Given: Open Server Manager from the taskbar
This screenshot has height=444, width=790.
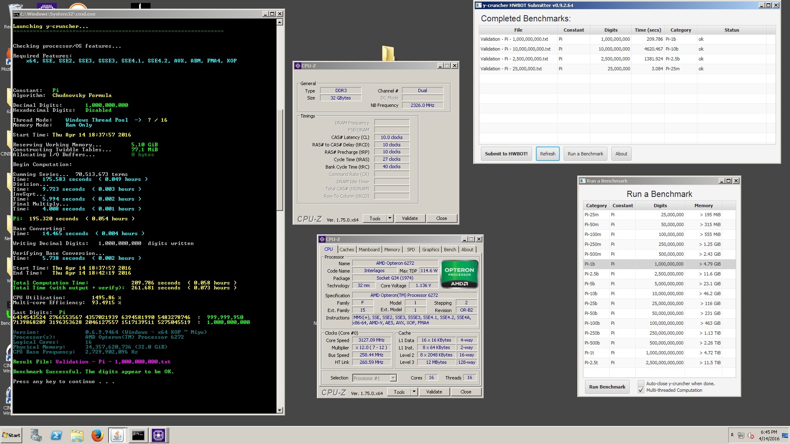Looking at the screenshot, I should [36, 435].
